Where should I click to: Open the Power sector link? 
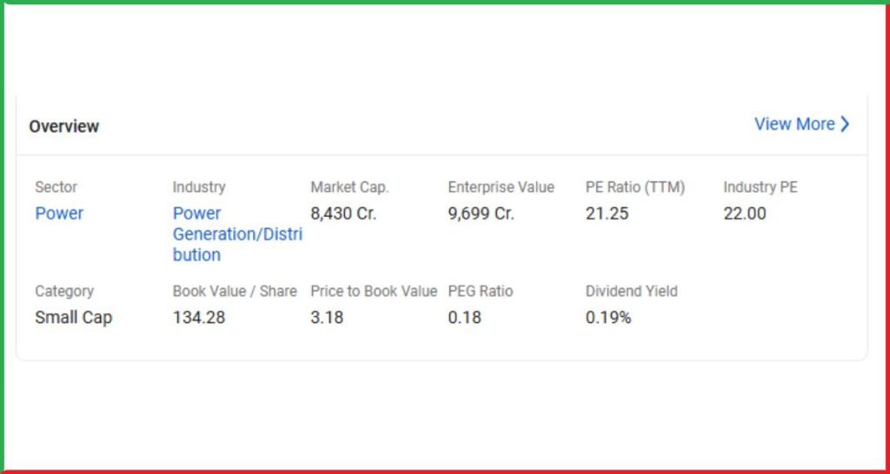click(59, 214)
